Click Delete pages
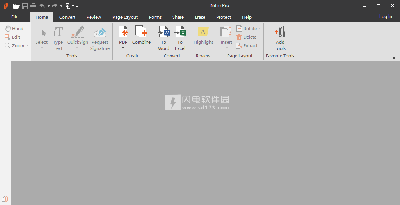 point(246,37)
